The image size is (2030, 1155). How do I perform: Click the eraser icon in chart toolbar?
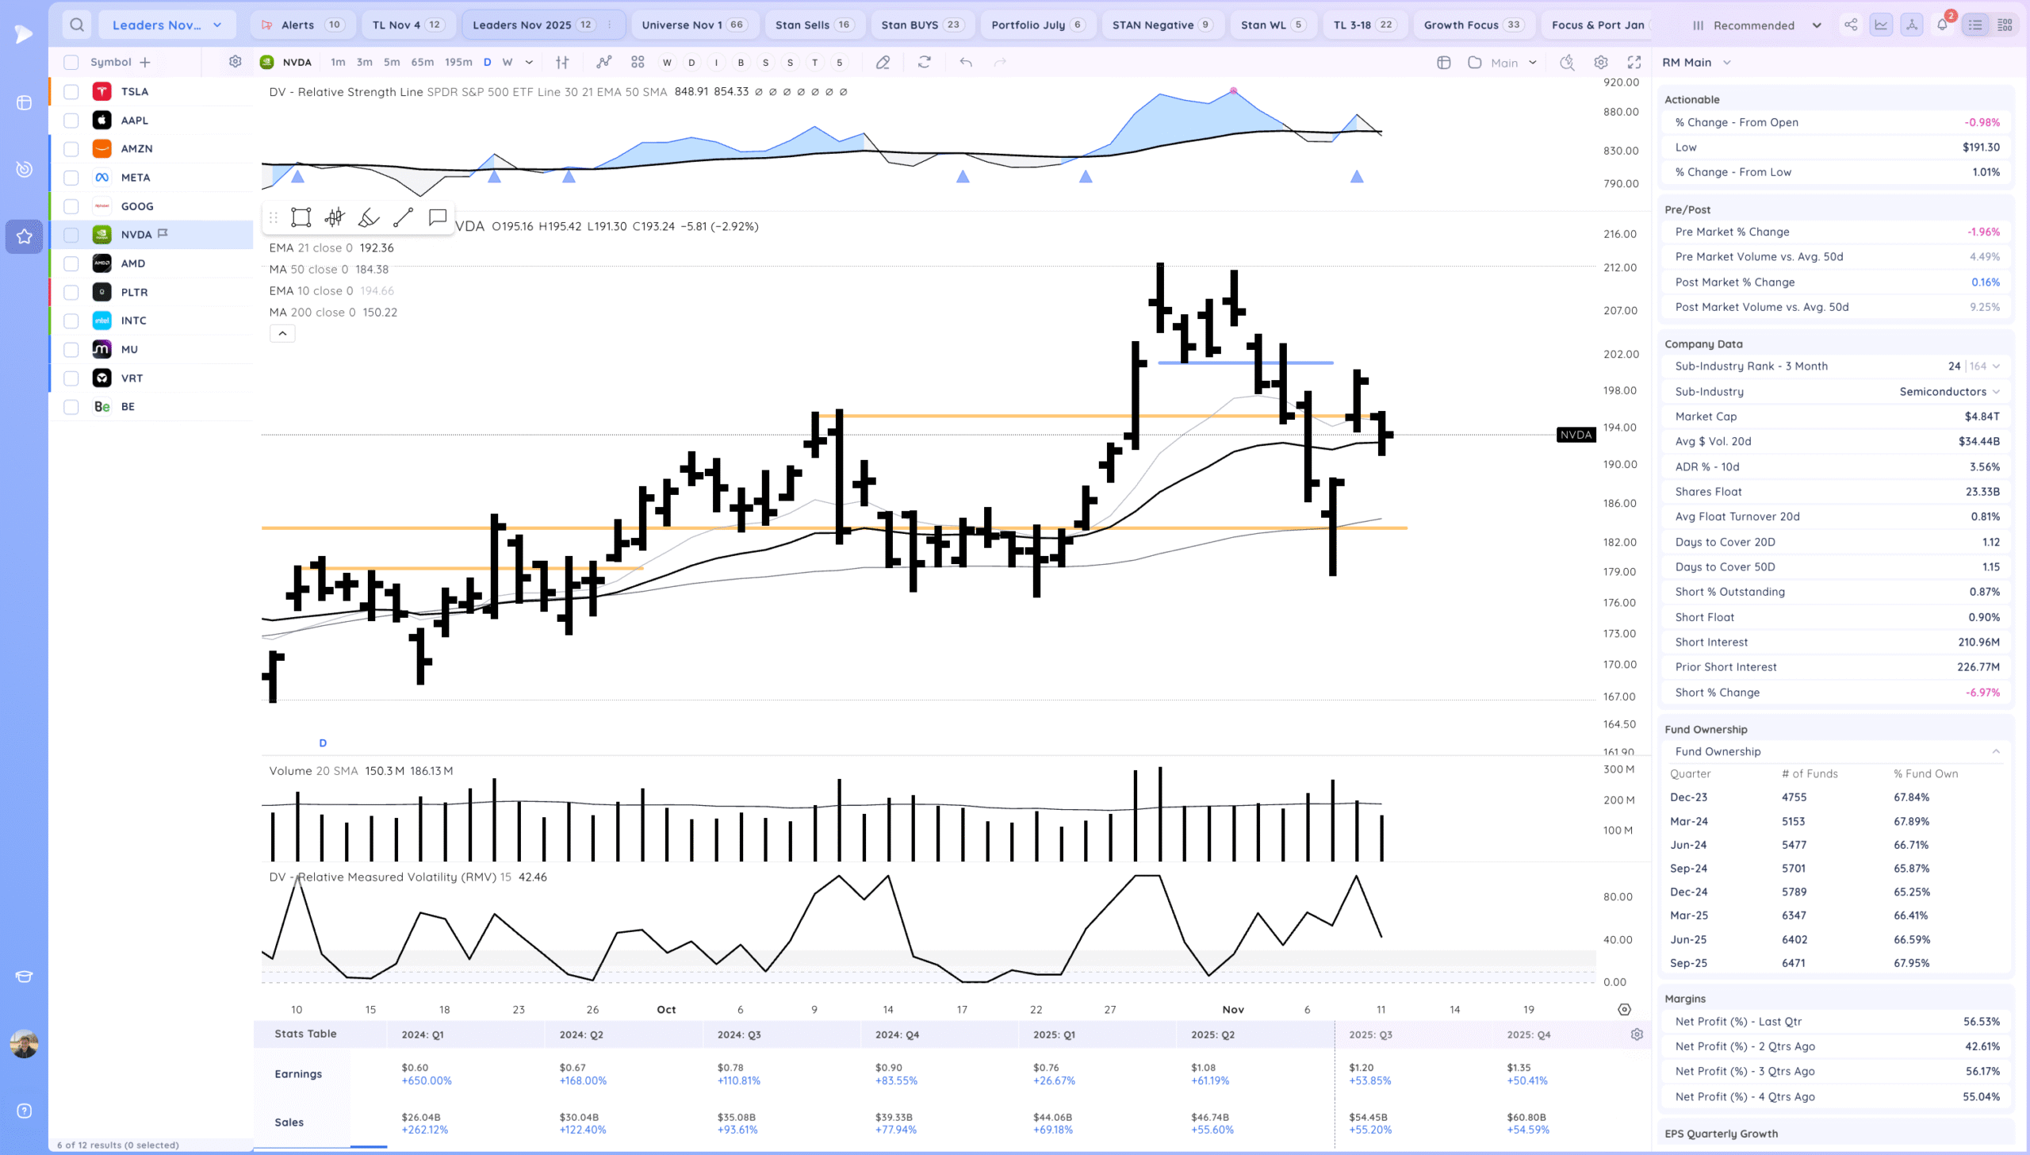[883, 62]
